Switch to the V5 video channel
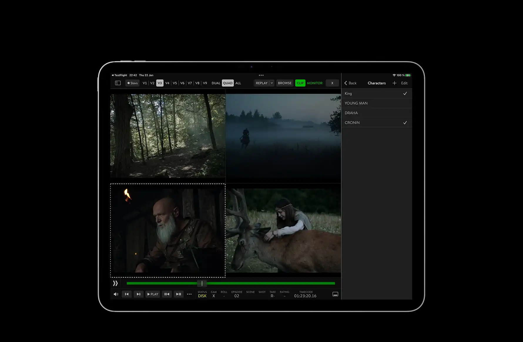This screenshot has height=342, width=523. click(x=175, y=83)
